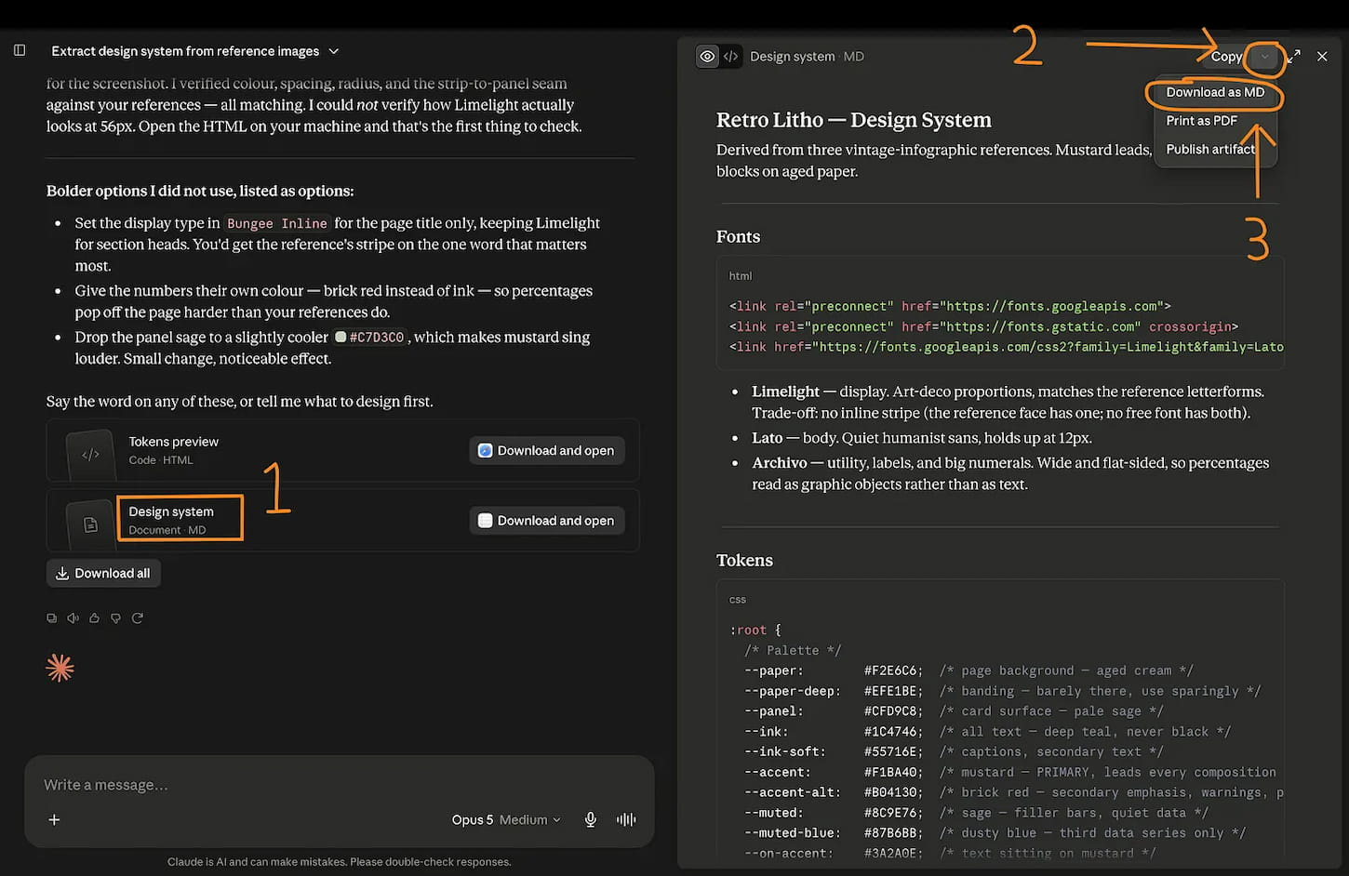1349x876 pixels.
Task: Start voice mode with waveform icon
Action: tap(626, 819)
